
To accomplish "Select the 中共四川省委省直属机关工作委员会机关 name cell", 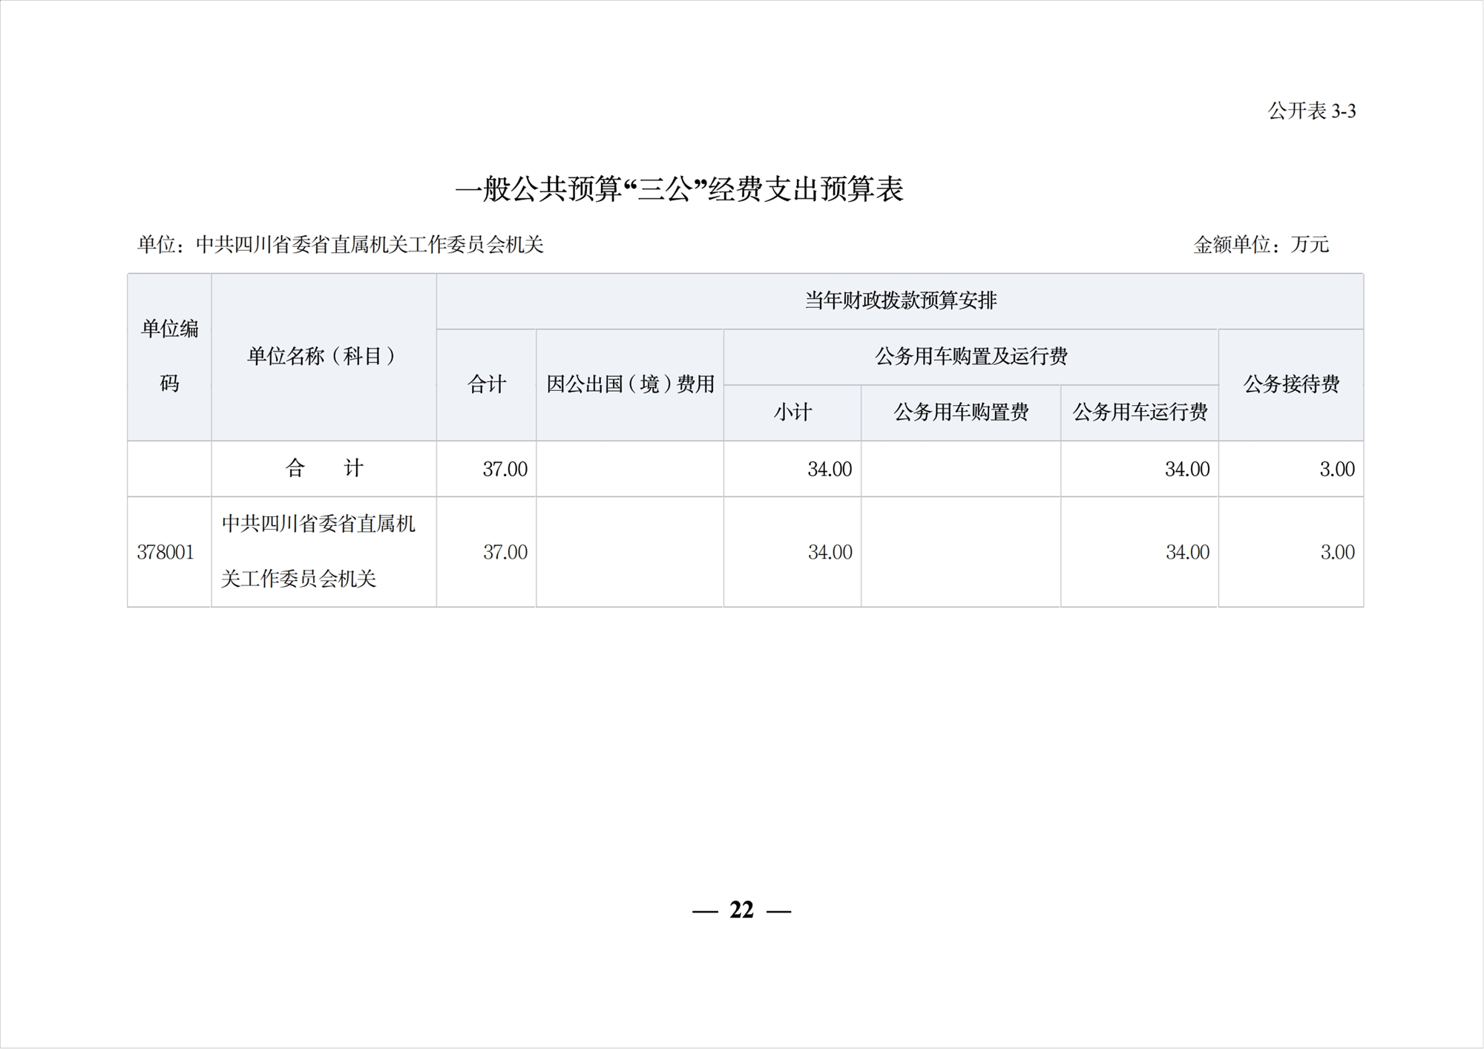I will point(318,551).
